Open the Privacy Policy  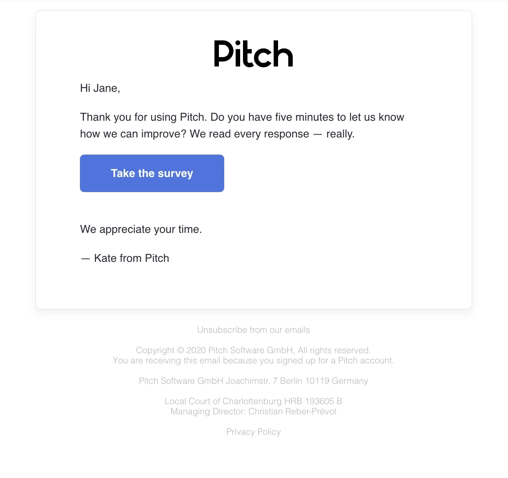coord(253,432)
